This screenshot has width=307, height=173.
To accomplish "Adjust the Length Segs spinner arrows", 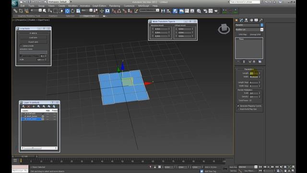I will (260, 83).
